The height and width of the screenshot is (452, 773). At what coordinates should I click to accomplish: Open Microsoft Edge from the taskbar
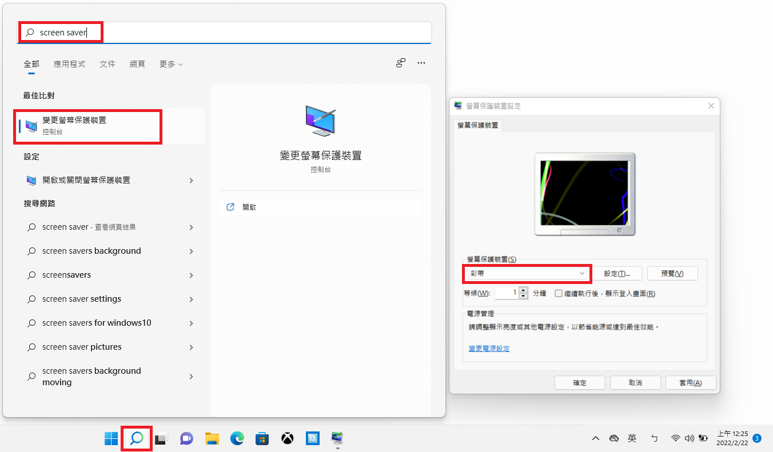pyautogui.click(x=237, y=438)
